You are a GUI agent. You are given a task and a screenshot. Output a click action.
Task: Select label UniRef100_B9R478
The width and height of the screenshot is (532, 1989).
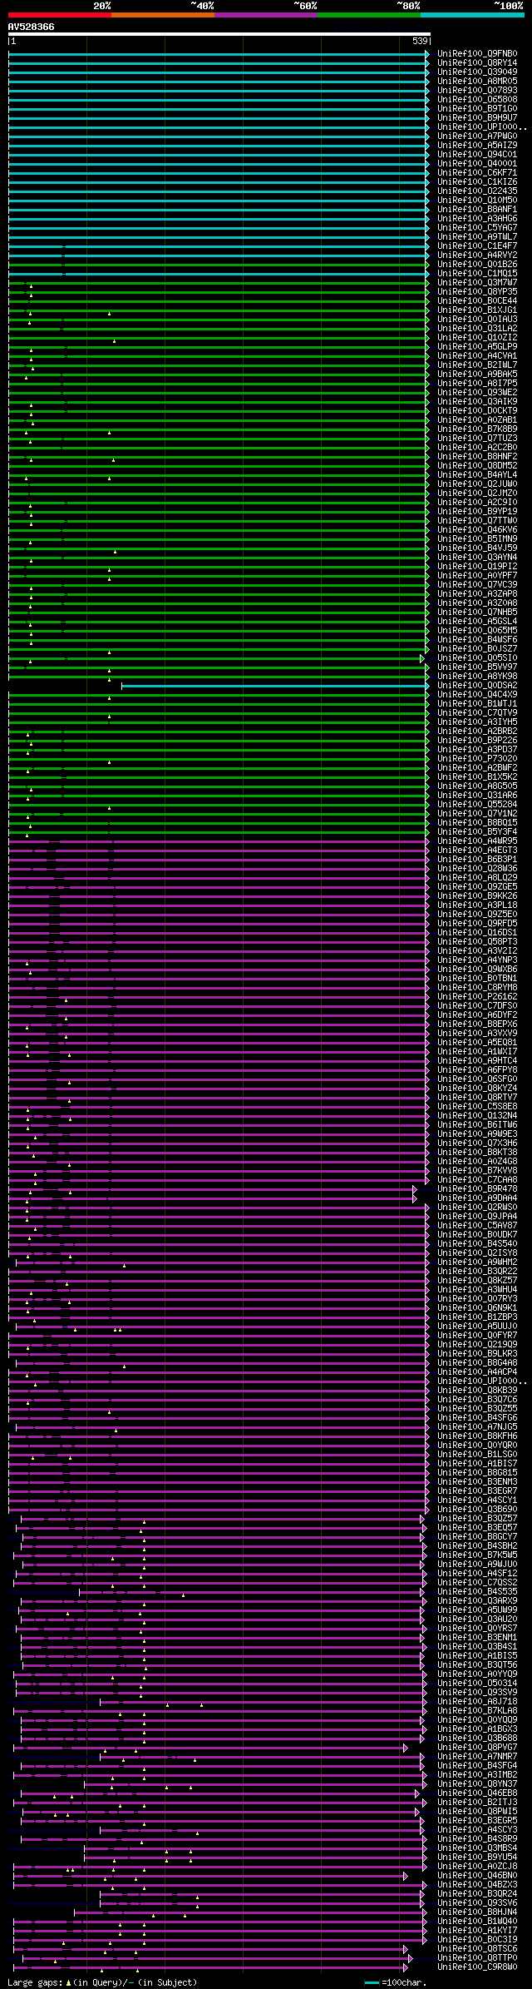[477, 1189]
